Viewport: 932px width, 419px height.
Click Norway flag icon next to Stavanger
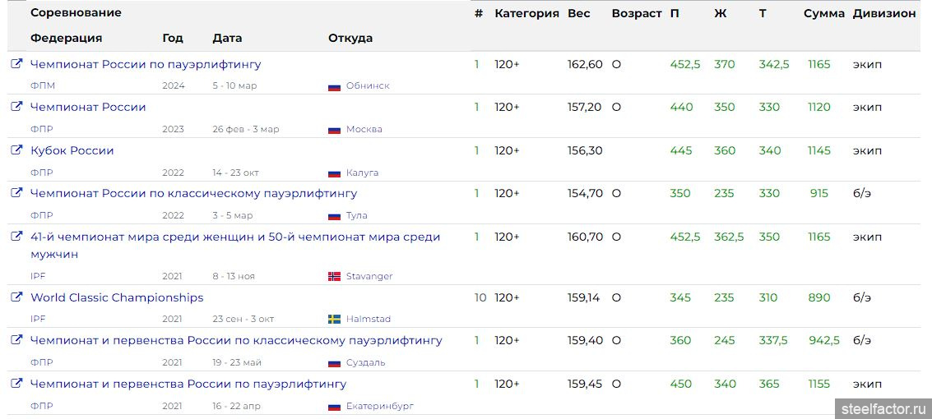point(335,277)
